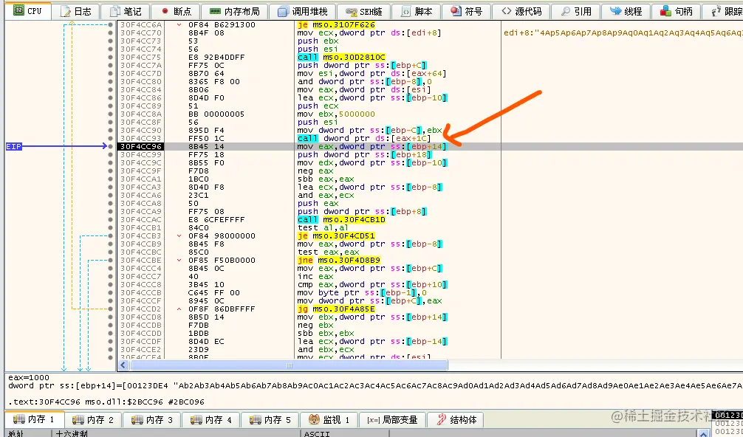Toggle breakpoint dot at address 30F4CCBE
The image size is (743, 437).
pos(110,261)
